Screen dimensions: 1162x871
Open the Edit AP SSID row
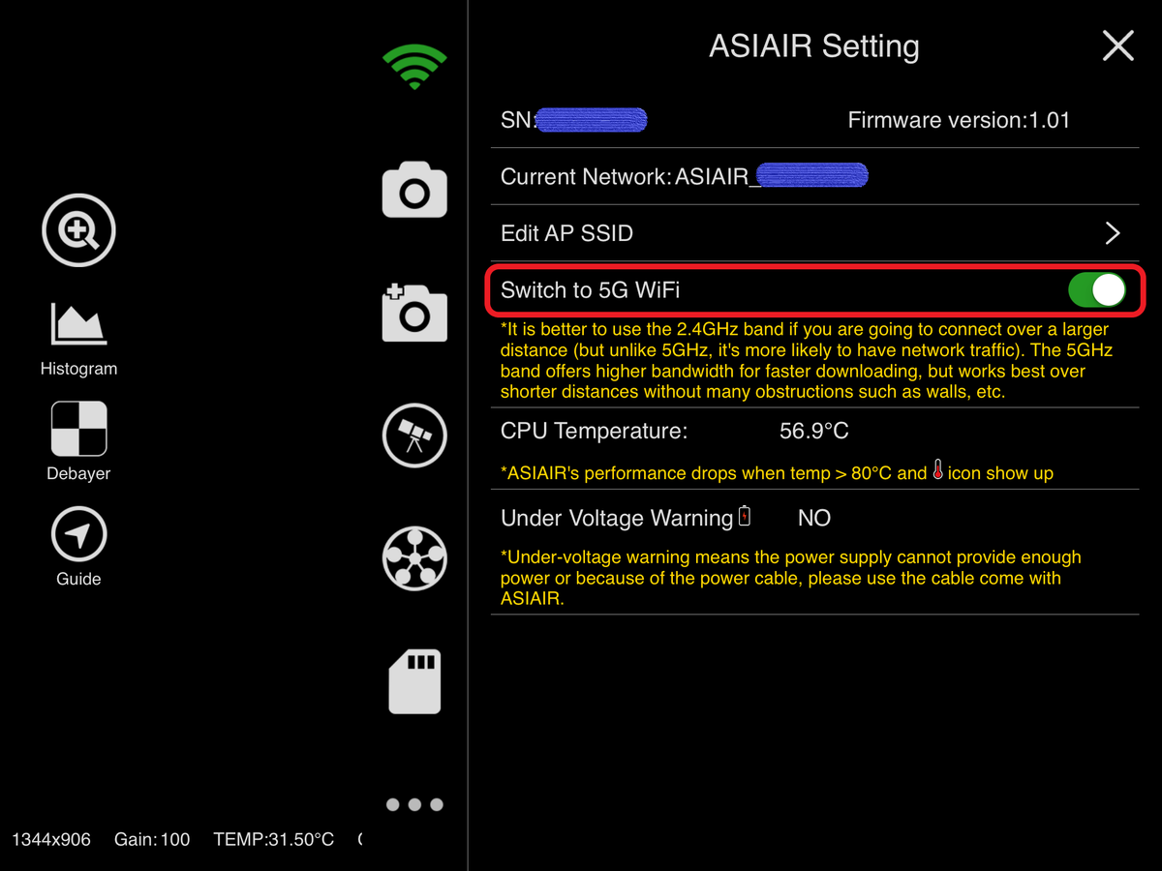point(814,233)
